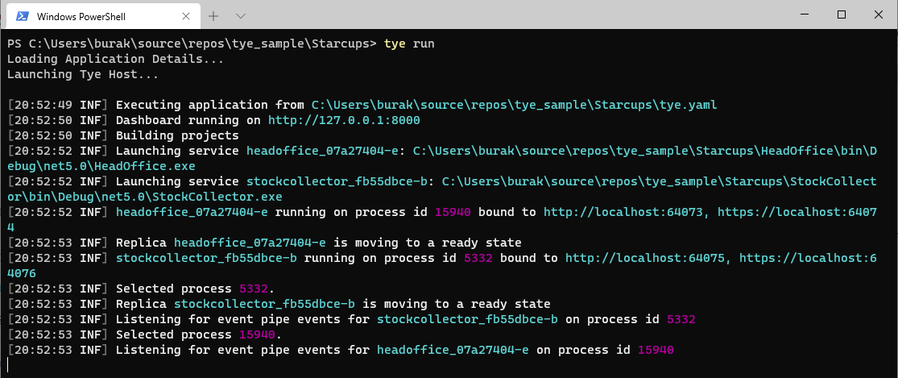
Task: Click the PowerShell icon in the tab
Action: point(22,15)
